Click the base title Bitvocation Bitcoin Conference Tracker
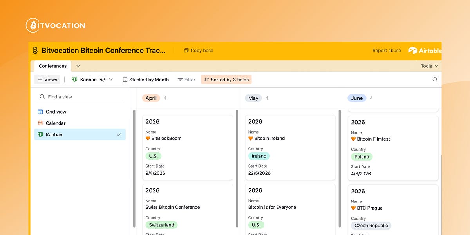 coord(103,51)
